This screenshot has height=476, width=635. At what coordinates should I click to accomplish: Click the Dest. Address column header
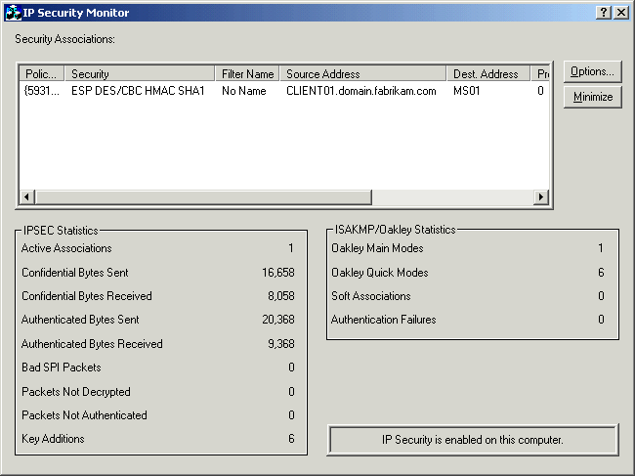click(x=488, y=73)
